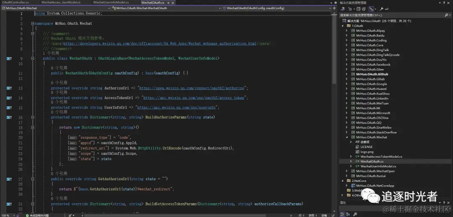This screenshot has height=217, width=453.
Task: Collapse the GetAuthorizeUrl method region
Action: tap(32, 179)
